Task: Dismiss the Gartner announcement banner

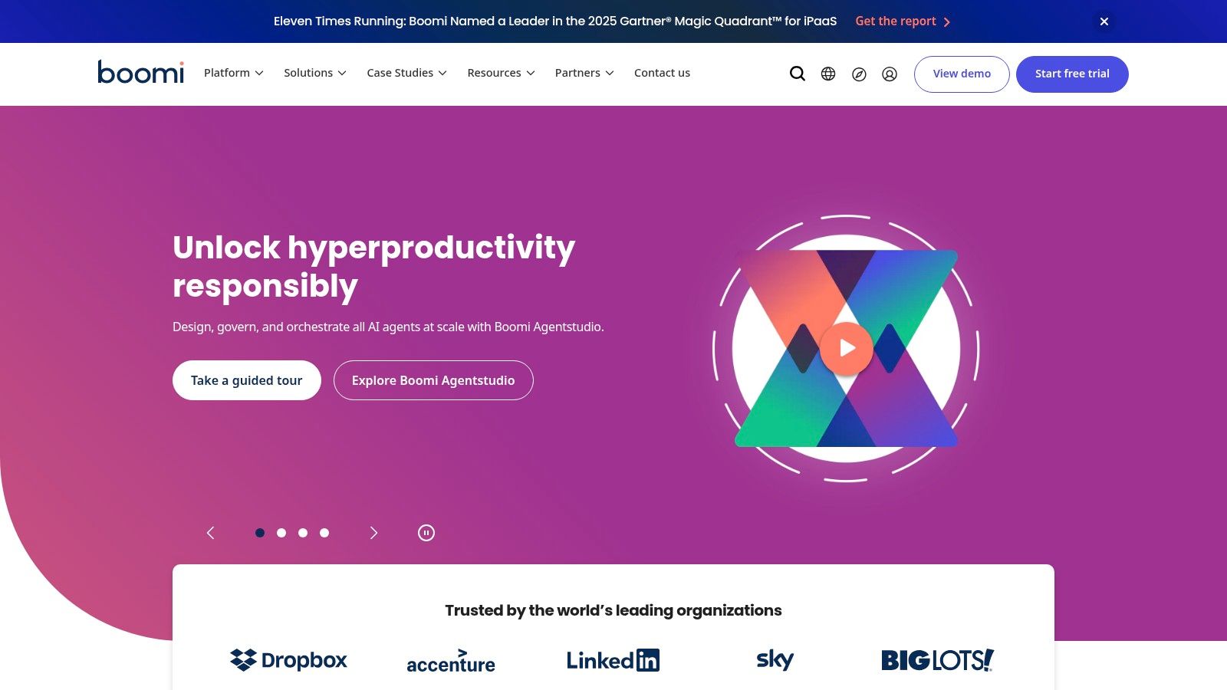Action: tap(1104, 21)
